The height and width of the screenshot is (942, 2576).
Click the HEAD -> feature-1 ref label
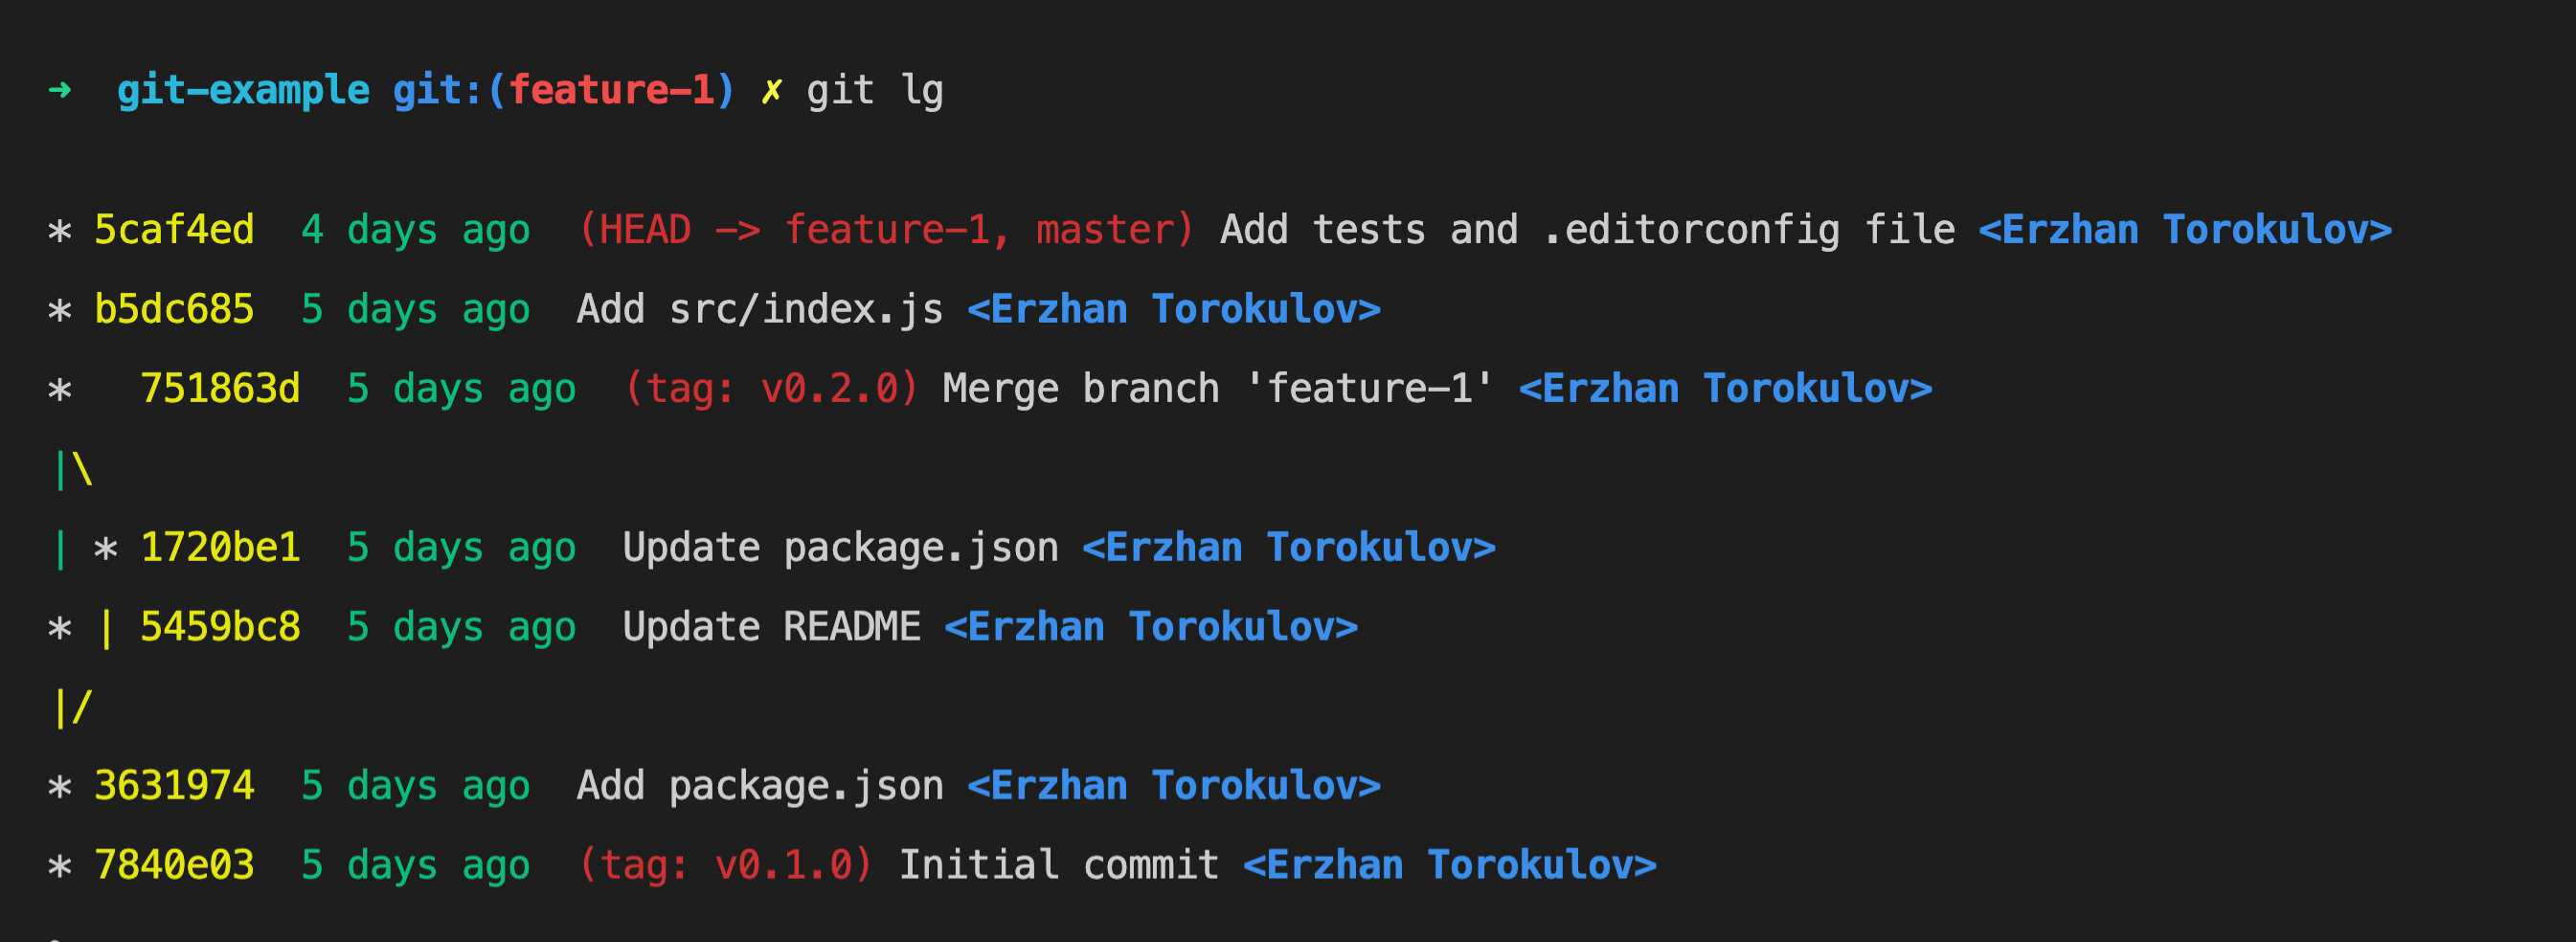(794, 230)
